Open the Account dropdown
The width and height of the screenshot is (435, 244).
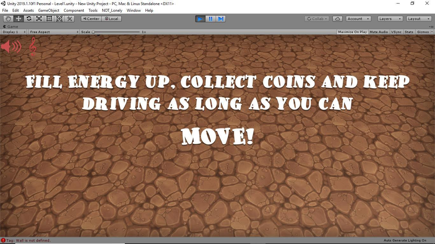click(x=358, y=19)
